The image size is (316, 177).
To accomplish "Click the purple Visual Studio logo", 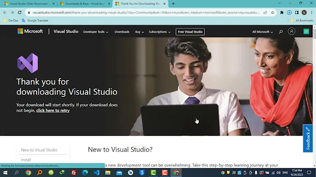I will [28, 63].
